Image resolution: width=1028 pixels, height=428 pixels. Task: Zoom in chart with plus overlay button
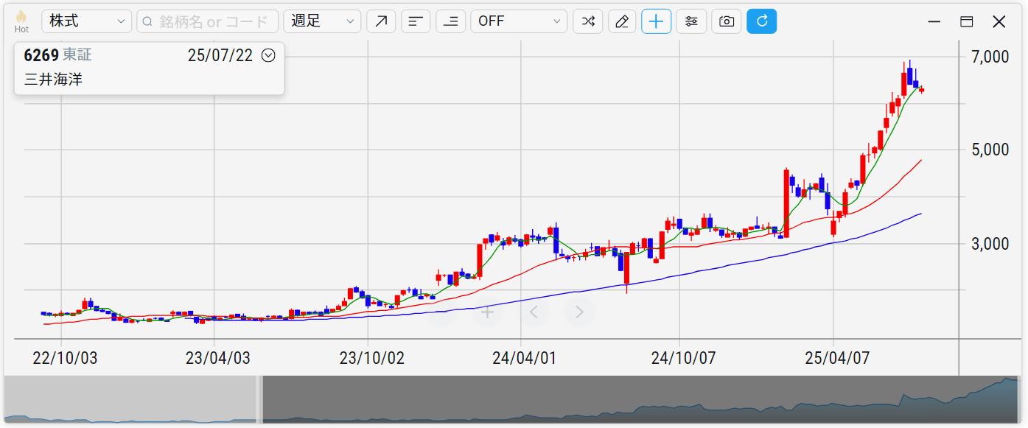[x=486, y=312]
